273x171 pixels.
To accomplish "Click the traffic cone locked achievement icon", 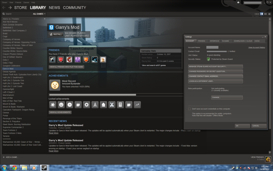I will (x=95, y=104).
